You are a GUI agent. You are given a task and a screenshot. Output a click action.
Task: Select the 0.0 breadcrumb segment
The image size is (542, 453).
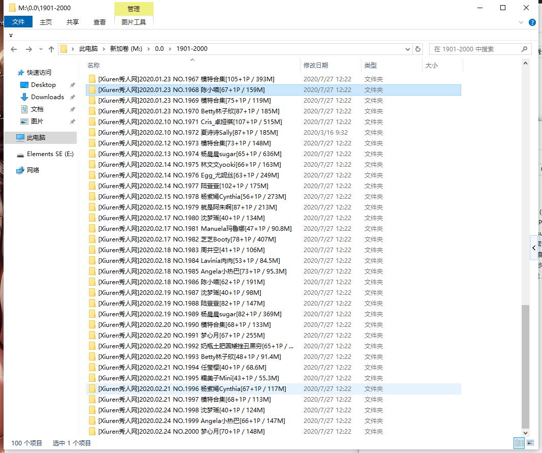(159, 49)
